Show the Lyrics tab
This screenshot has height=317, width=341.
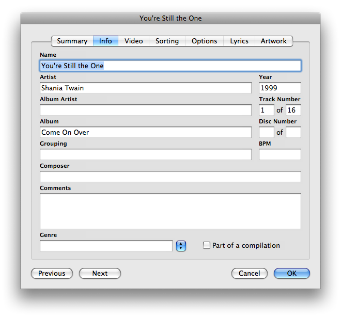(239, 41)
